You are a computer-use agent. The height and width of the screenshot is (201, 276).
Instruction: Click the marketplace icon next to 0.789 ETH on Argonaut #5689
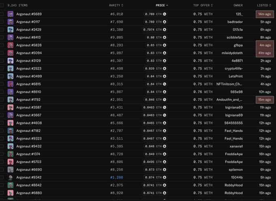tap(164, 14)
